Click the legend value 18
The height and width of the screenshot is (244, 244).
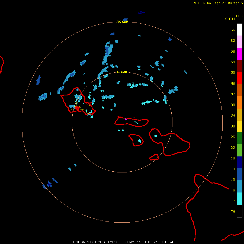233,158
